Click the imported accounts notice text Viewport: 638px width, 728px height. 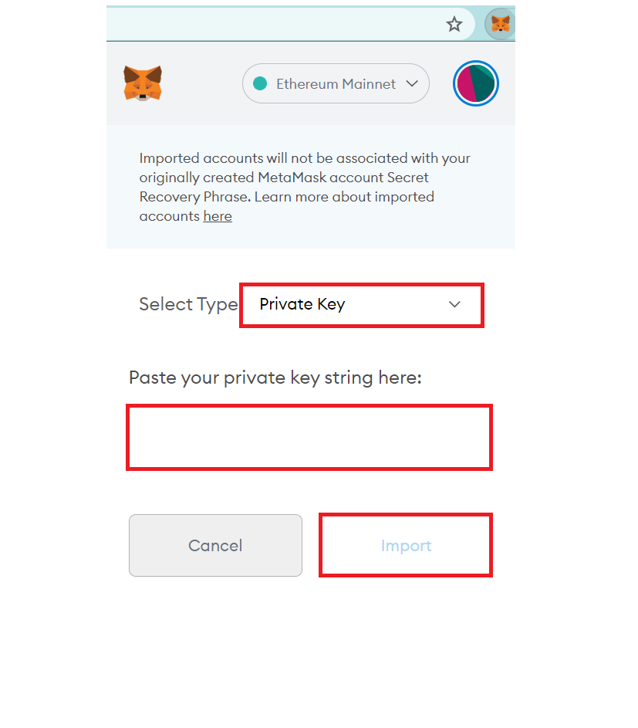[305, 187]
